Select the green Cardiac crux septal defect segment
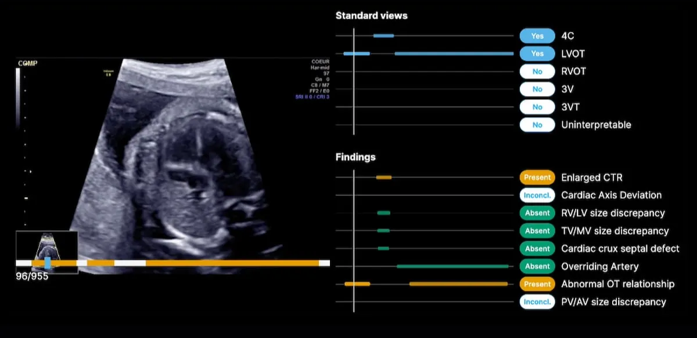697x338 pixels. pyautogui.click(x=383, y=249)
